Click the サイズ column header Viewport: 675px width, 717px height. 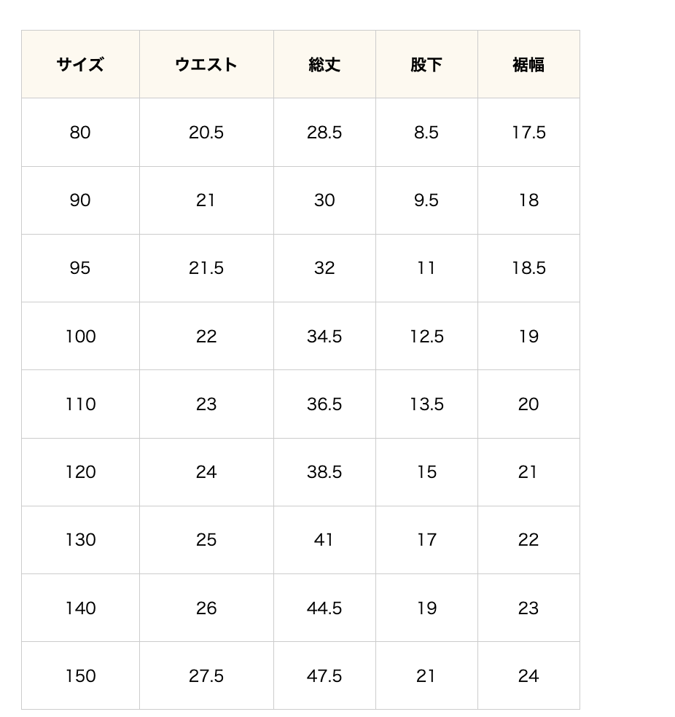coord(80,65)
